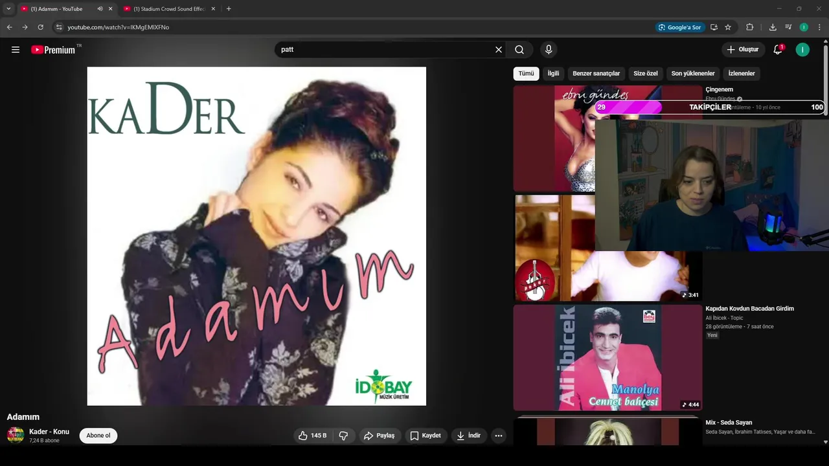Mute the Adamım tab audio icon

click(x=100, y=9)
